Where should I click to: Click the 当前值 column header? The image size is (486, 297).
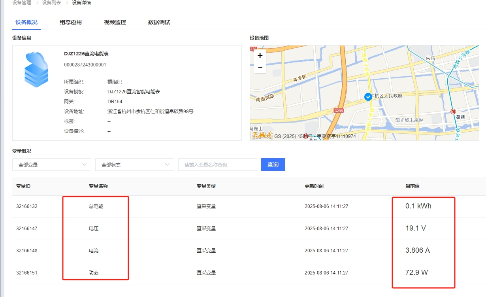pyautogui.click(x=413, y=186)
